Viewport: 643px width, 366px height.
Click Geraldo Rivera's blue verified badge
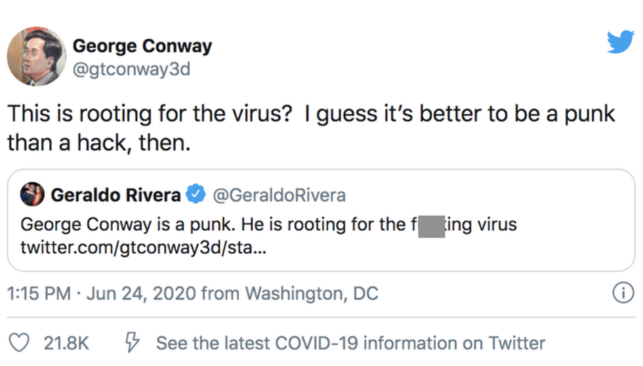point(196,195)
